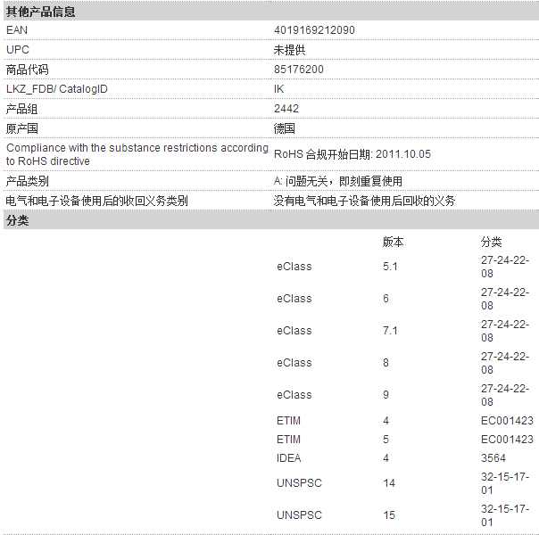Click the 商品代码 label
The height and width of the screenshot is (535, 539).
coord(28,70)
